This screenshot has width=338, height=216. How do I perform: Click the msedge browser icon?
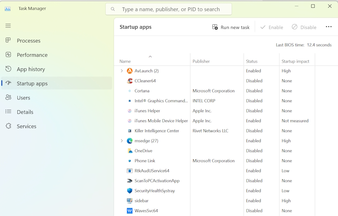coord(129,141)
